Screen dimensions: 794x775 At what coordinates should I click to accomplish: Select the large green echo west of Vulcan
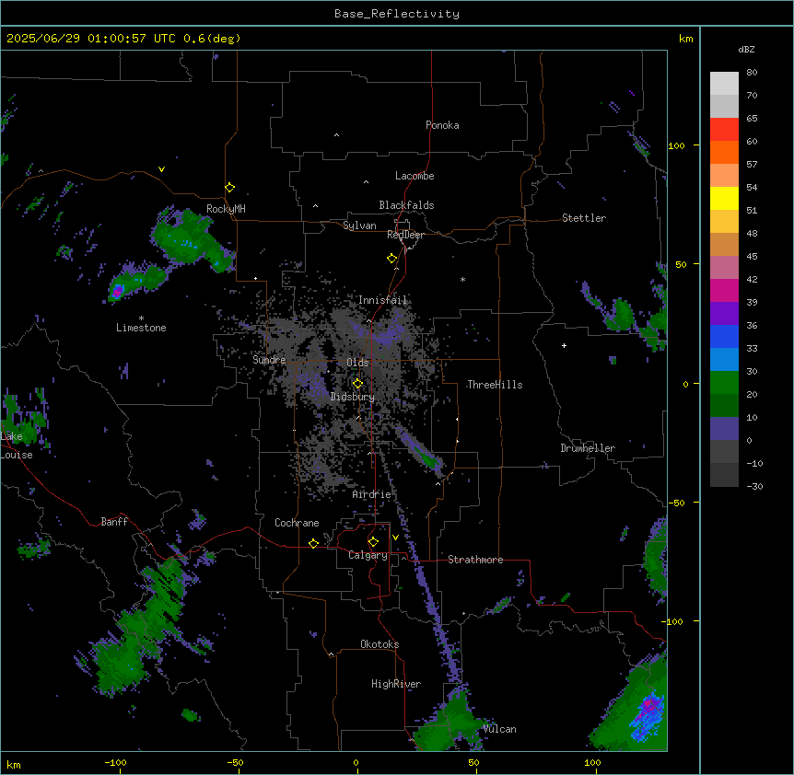[451, 723]
